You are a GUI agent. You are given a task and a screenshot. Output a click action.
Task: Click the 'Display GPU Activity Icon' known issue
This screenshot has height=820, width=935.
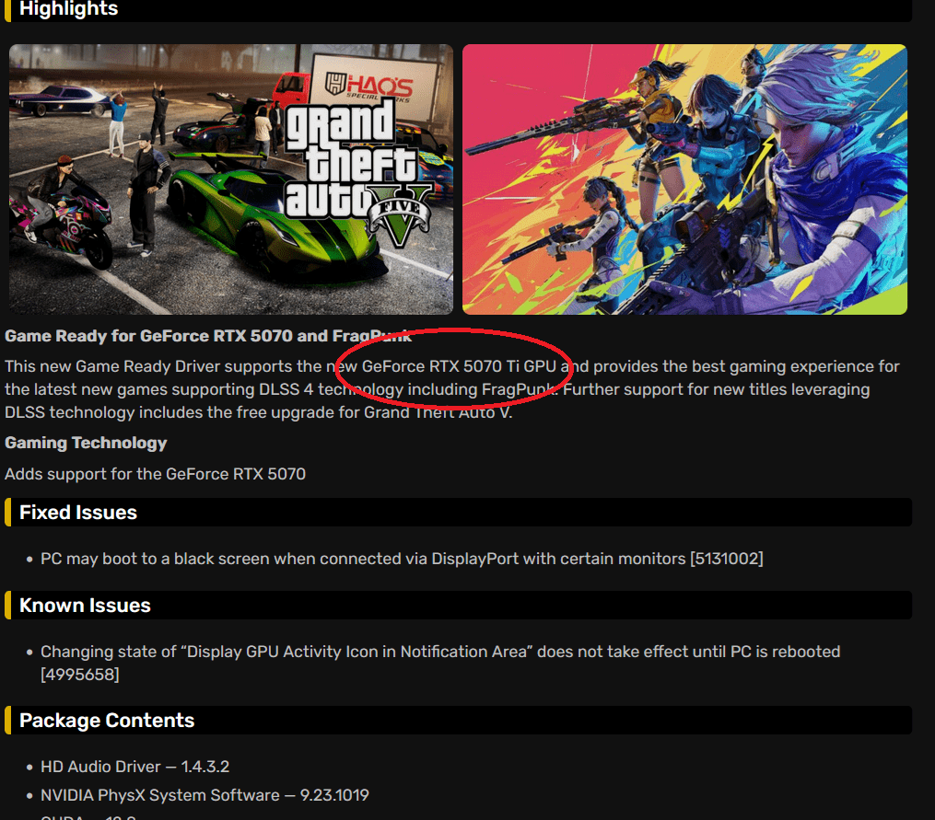440,663
